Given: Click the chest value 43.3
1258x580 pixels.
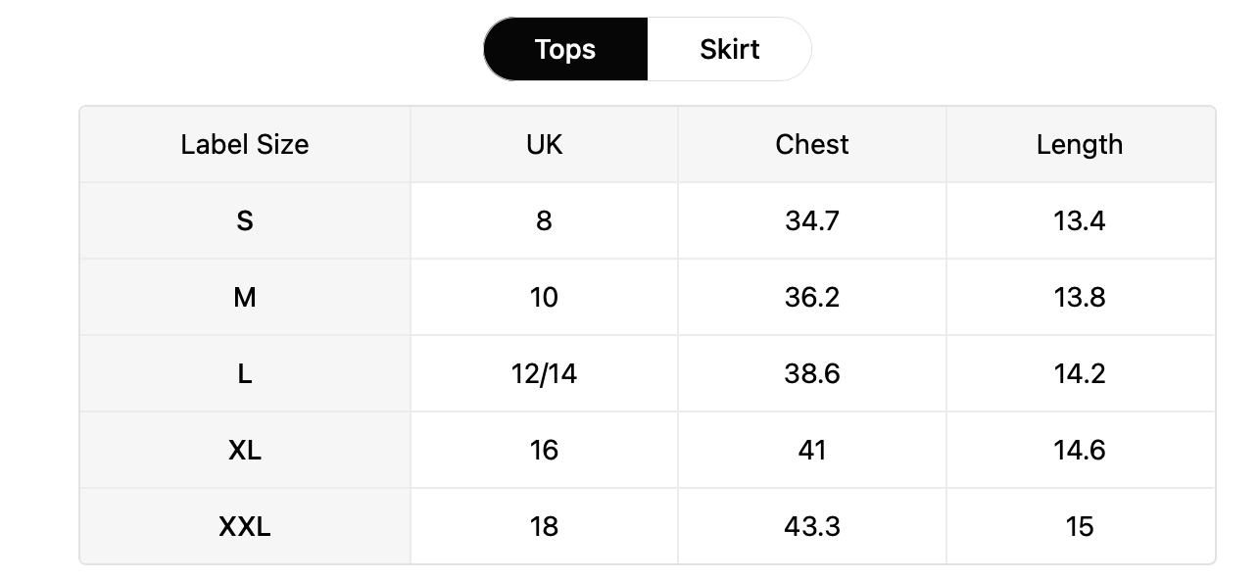Looking at the screenshot, I should coord(812,526).
